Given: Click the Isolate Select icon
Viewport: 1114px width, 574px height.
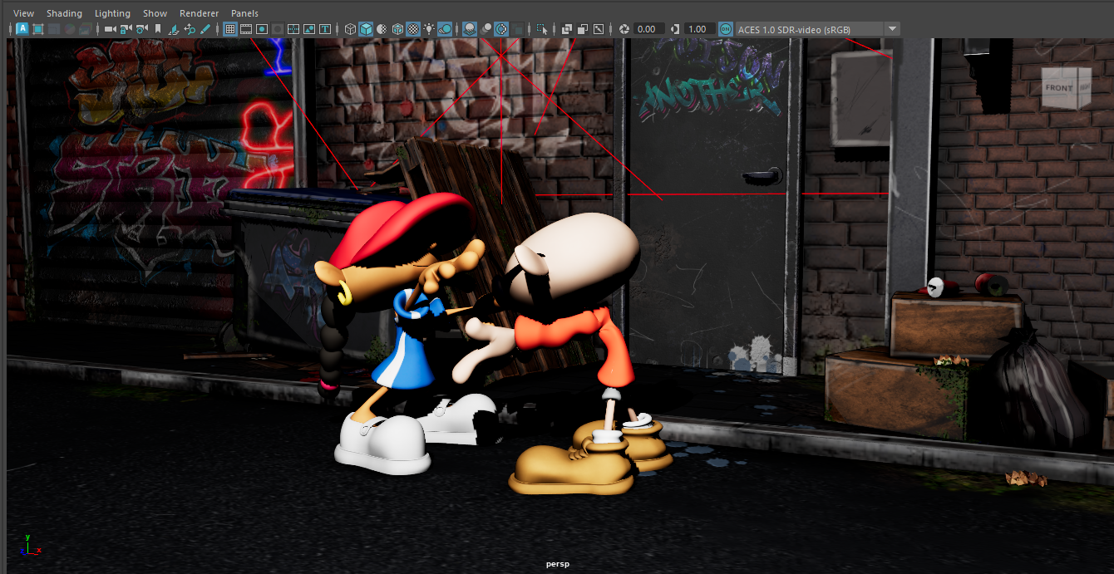Looking at the screenshot, I should pos(542,29).
